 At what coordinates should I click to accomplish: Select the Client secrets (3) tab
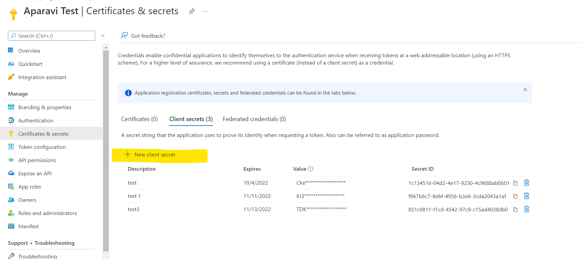(x=191, y=119)
